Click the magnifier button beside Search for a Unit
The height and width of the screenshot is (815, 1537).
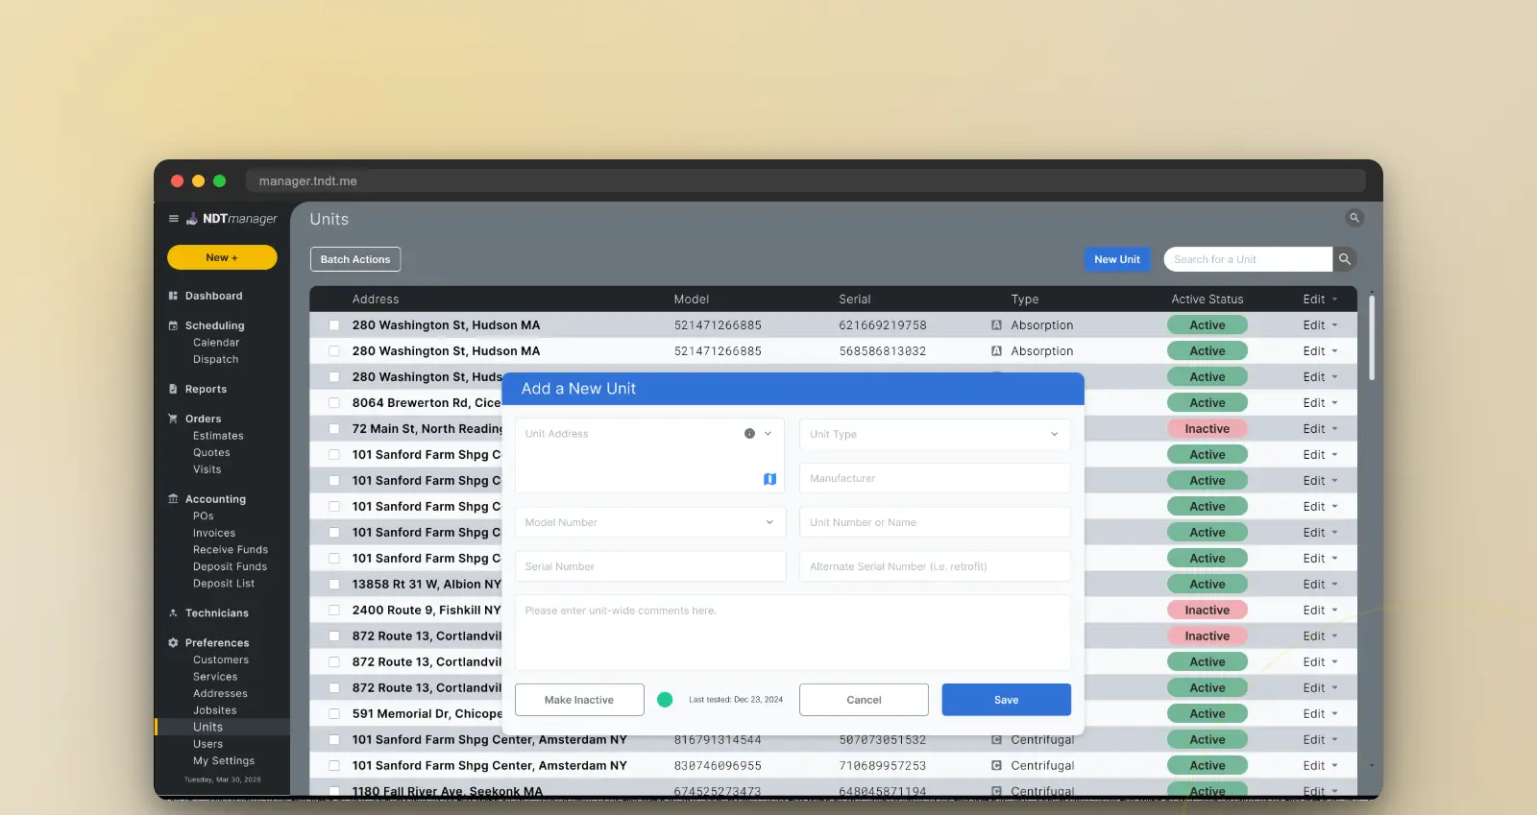tap(1345, 259)
